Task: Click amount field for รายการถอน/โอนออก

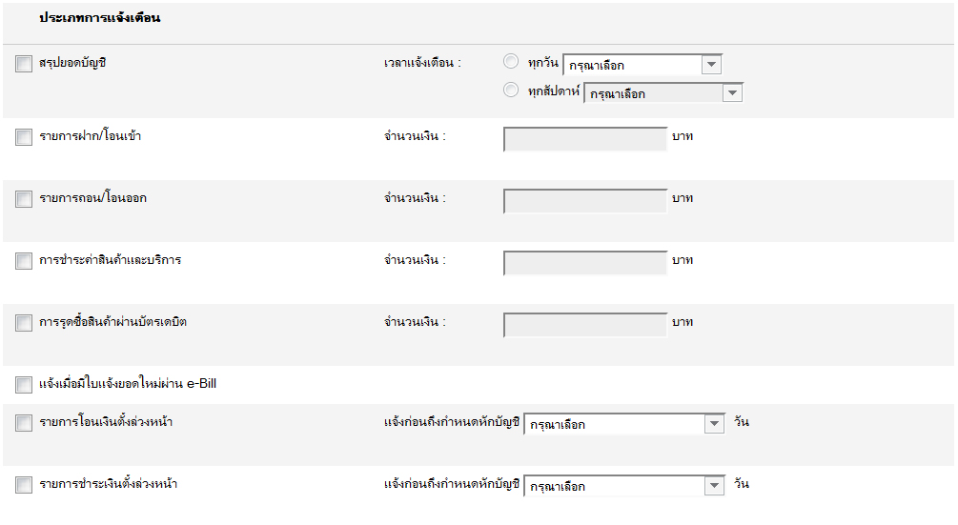Action: [585, 201]
